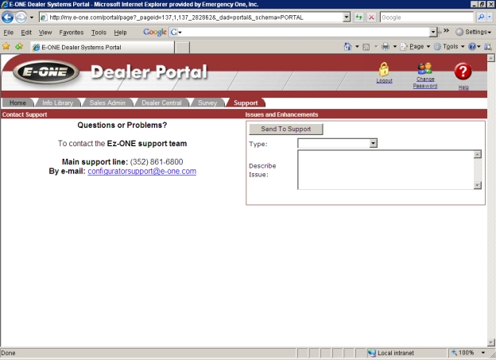The width and height of the screenshot is (496, 360).
Task: Show more Google toolbar buttons chevron
Action: (446, 30)
